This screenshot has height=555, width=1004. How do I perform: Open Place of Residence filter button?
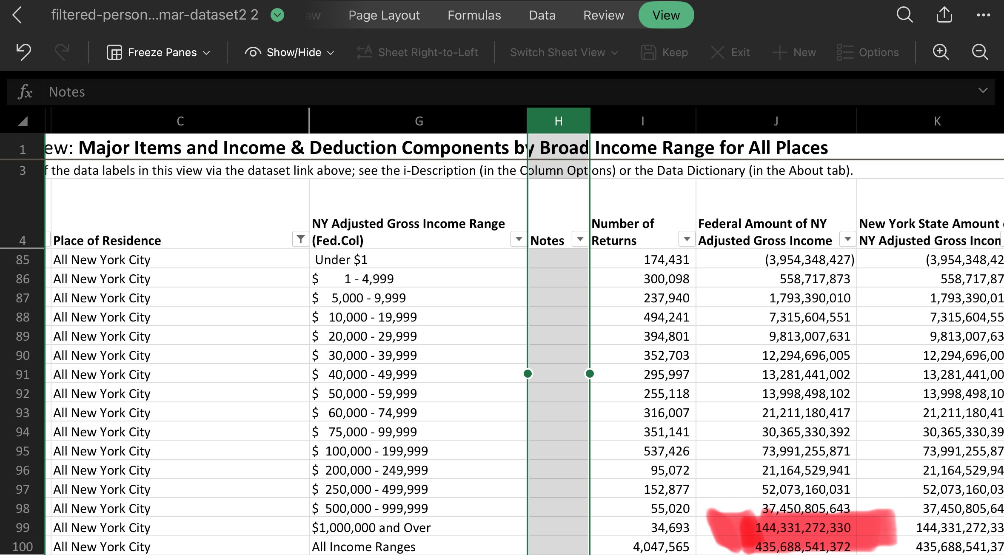pyautogui.click(x=300, y=239)
